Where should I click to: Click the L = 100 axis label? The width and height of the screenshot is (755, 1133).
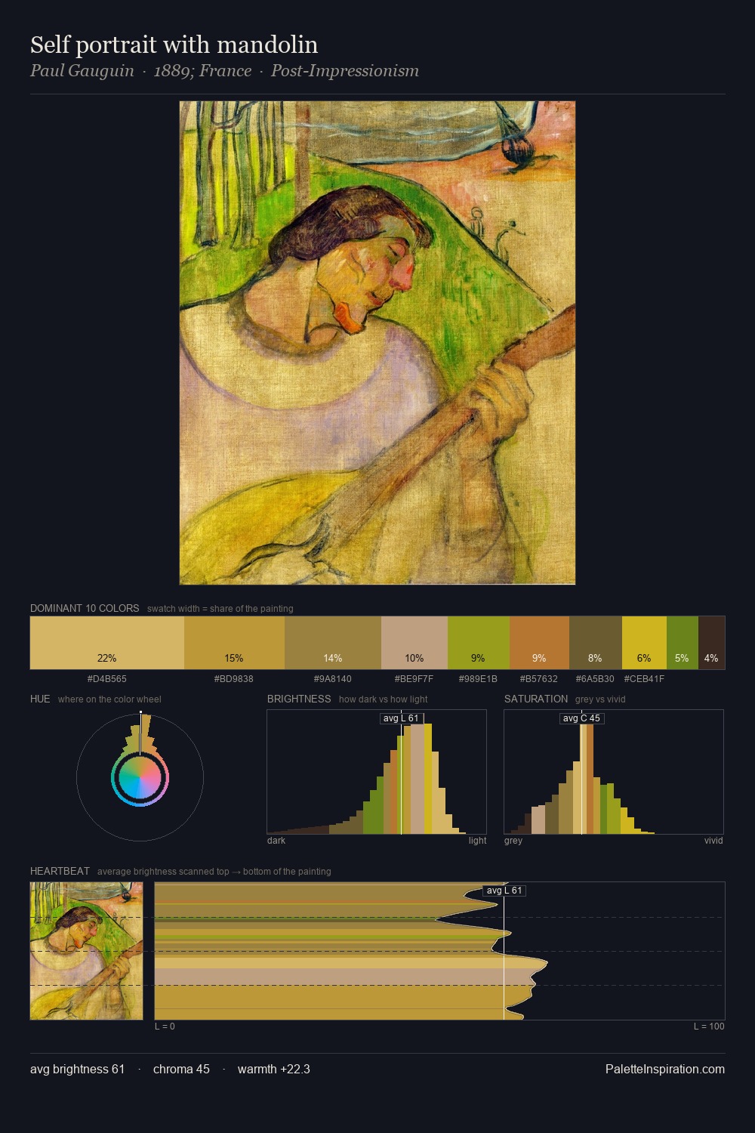[x=709, y=1026]
